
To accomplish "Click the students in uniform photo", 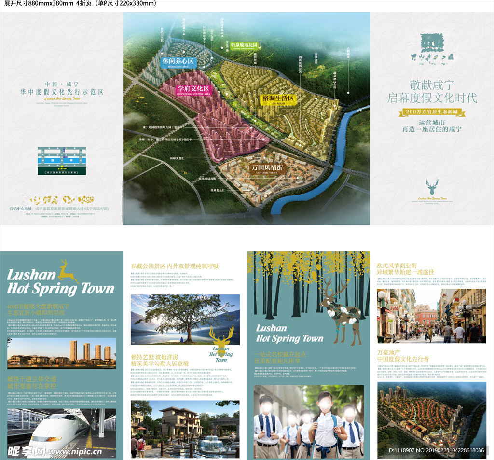I will point(309,421).
